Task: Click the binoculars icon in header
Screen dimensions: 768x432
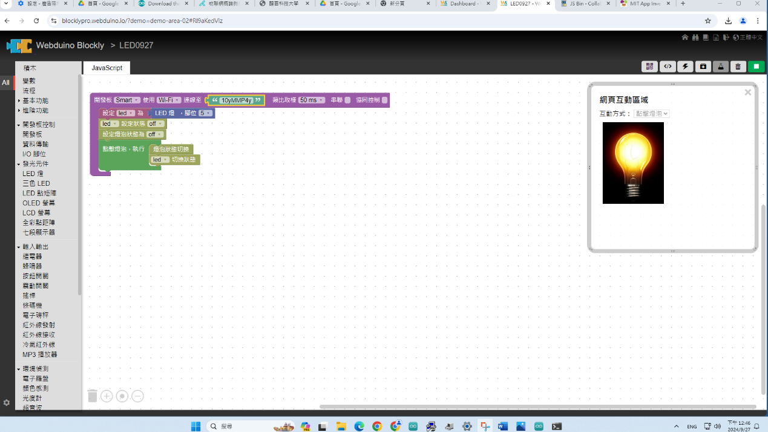Action: pos(695,38)
